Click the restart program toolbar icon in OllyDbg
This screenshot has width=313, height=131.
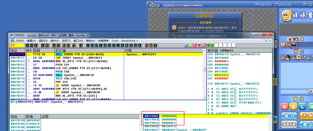[27, 45]
